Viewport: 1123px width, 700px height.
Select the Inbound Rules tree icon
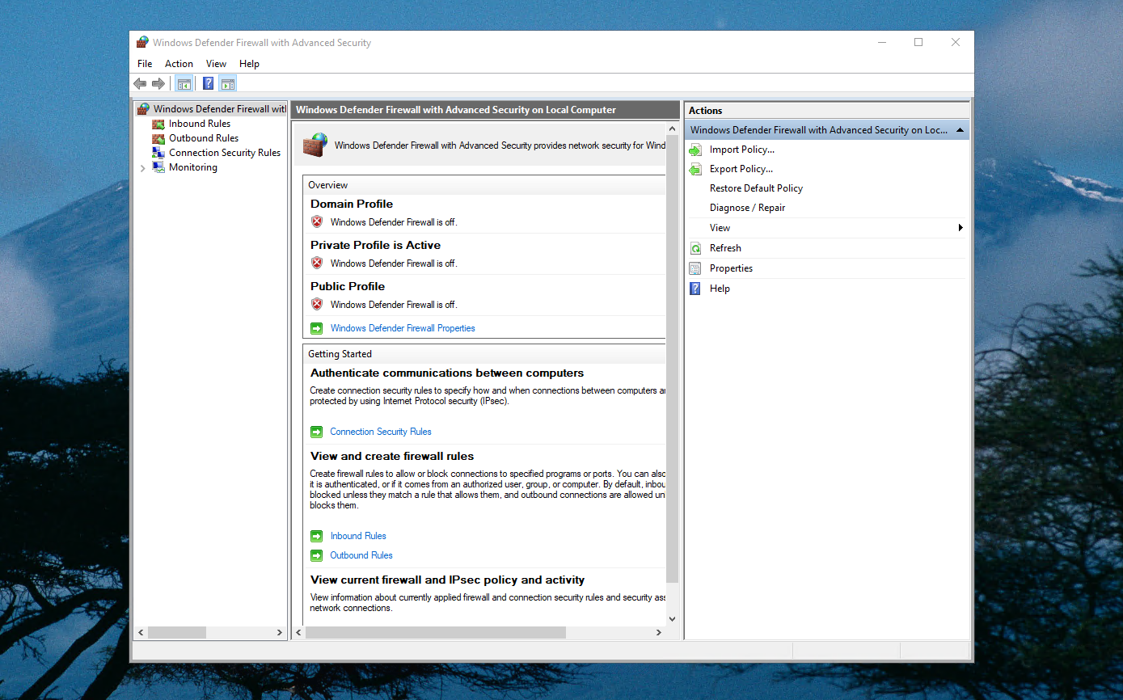pyautogui.click(x=158, y=124)
